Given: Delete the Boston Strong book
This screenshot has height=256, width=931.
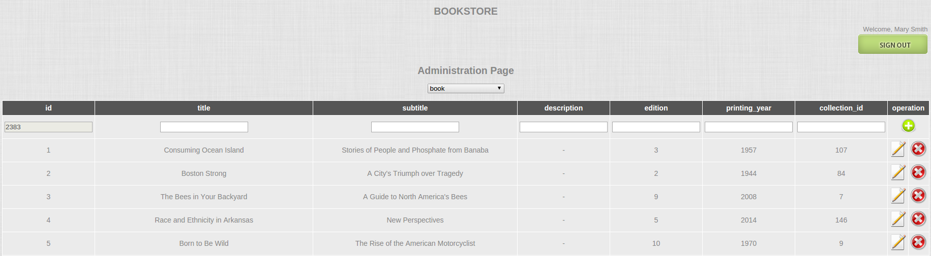Looking at the screenshot, I should click(x=918, y=172).
